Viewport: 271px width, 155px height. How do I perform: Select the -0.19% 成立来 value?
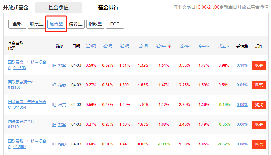tap(224, 105)
